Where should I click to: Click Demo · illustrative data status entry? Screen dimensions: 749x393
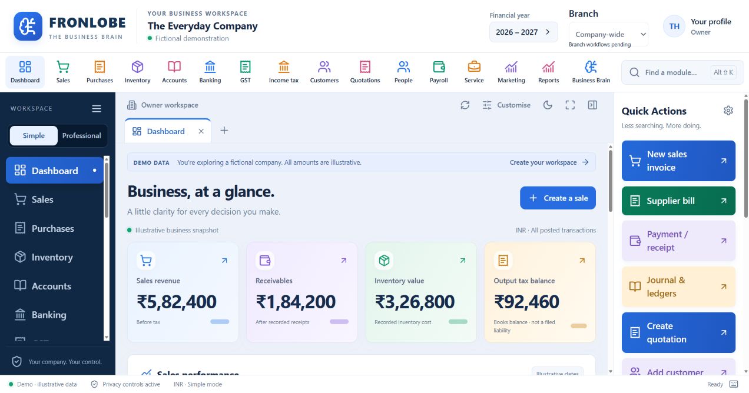pos(43,384)
